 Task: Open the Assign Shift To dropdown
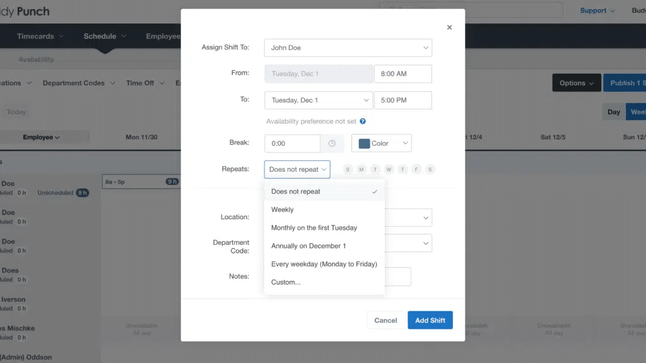pos(348,48)
